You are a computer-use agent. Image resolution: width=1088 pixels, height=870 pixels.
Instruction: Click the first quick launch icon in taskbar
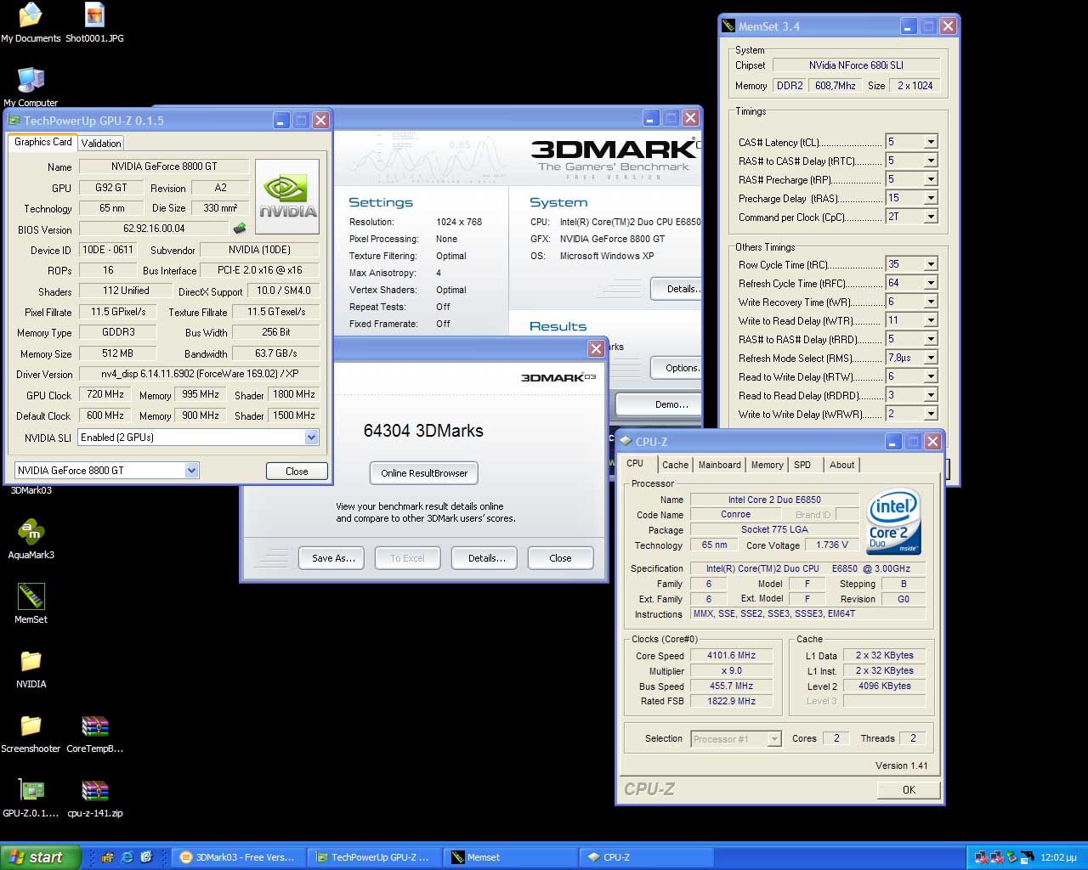[107, 857]
